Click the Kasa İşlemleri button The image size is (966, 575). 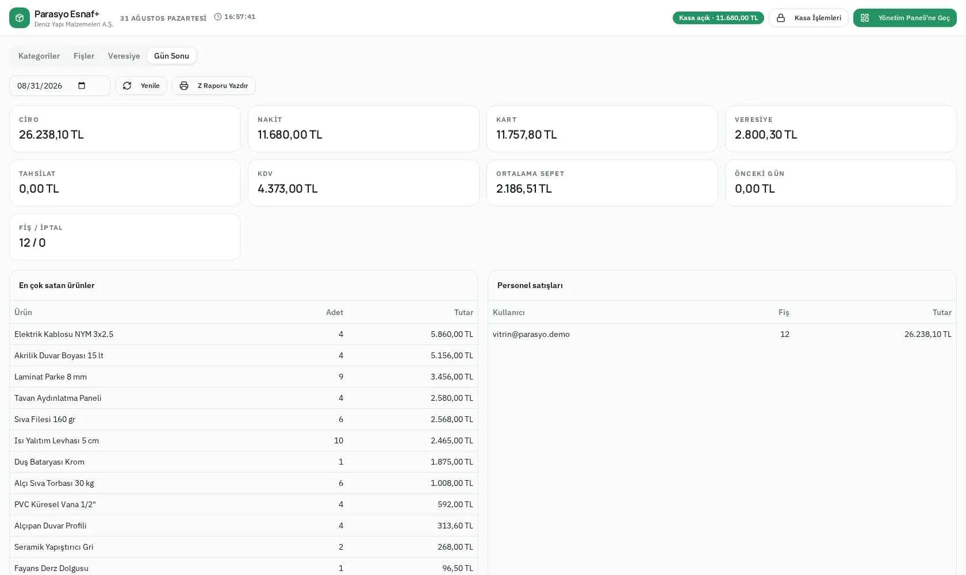(x=808, y=18)
